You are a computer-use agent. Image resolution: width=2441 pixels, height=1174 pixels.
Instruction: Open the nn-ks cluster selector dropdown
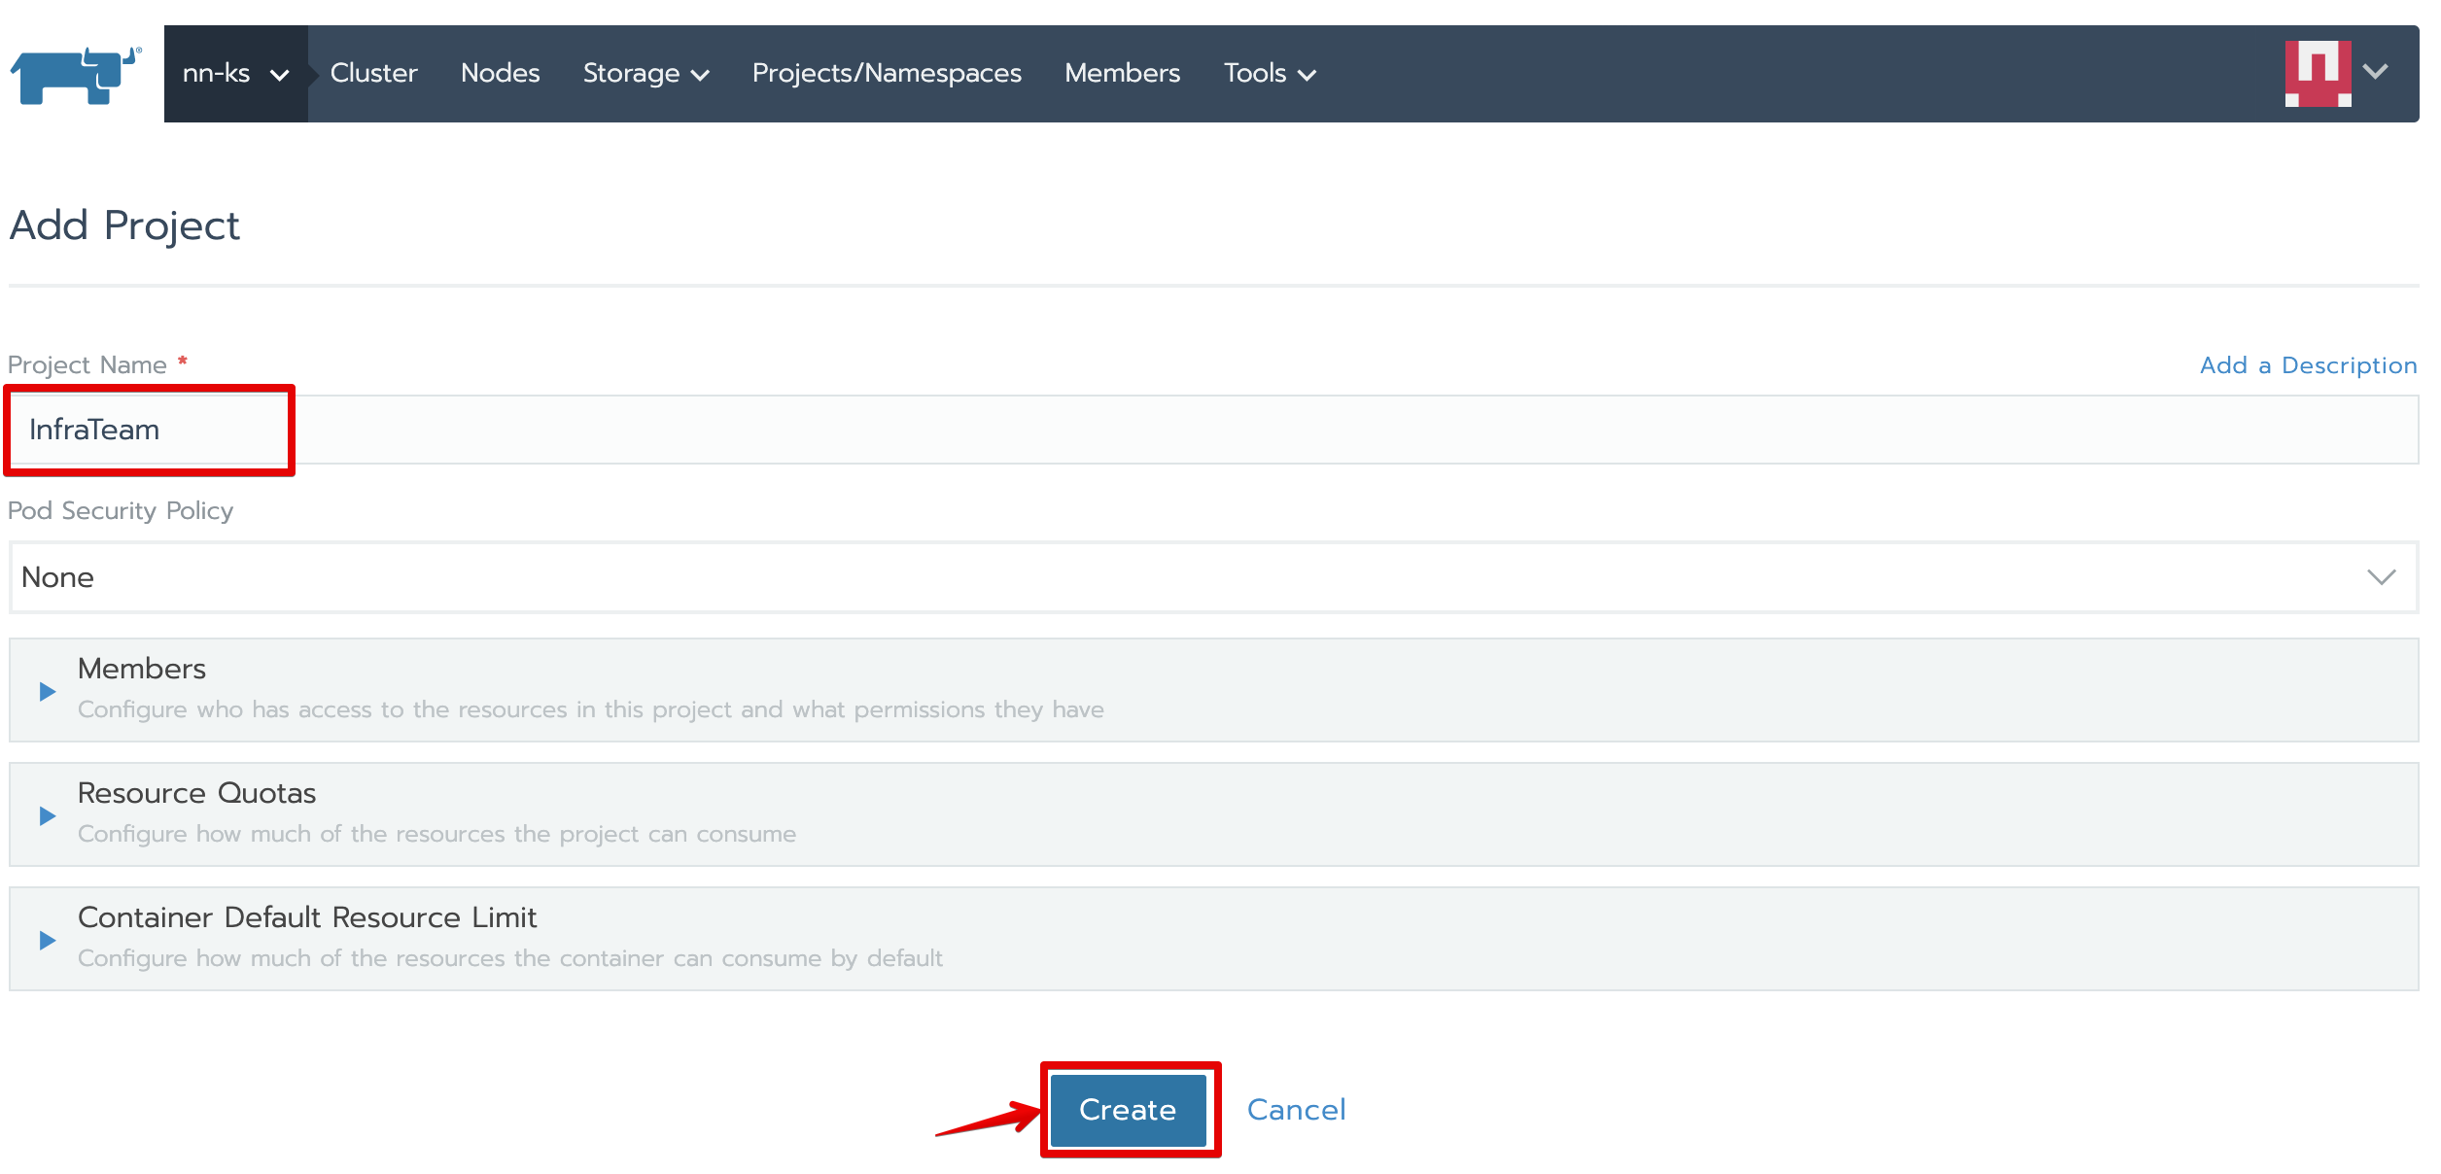[235, 74]
